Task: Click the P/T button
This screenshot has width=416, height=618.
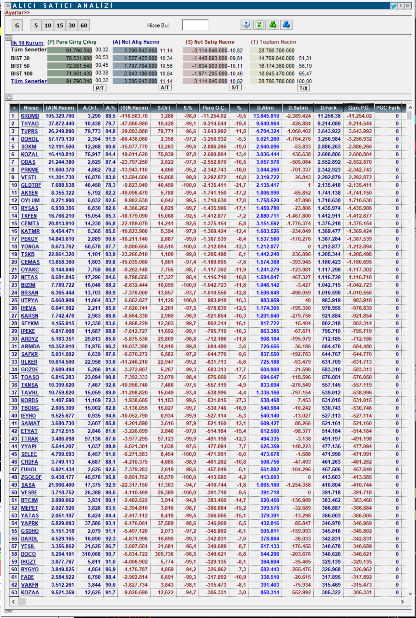Action: pyautogui.click(x=100, y=88)
